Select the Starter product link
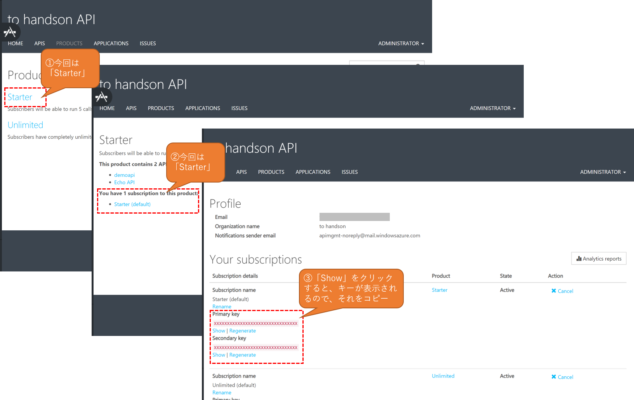 tap(19, 97)
